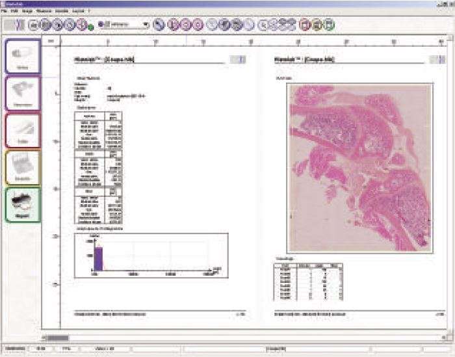Image resolution: width=455 pixels, height=357 pixels.
Task: Open the yellow-bordered fourth sidebar module
Action: click(23, 167)
